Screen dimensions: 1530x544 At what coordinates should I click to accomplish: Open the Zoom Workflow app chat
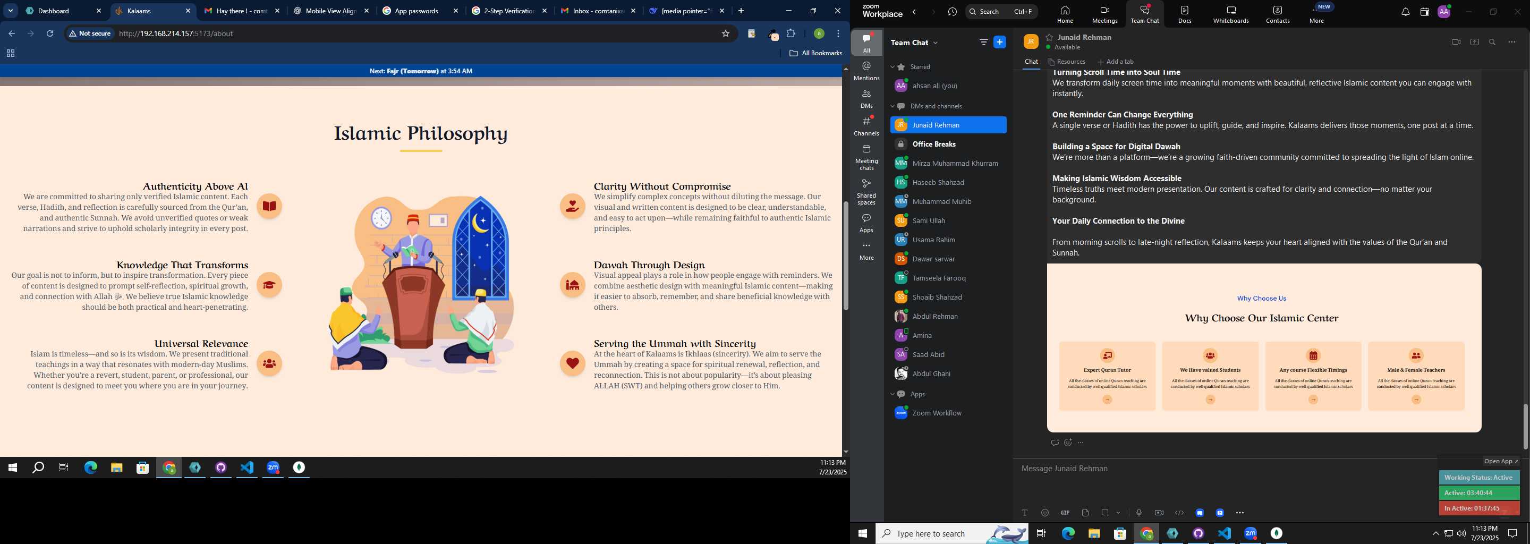[x=948, y=413]
